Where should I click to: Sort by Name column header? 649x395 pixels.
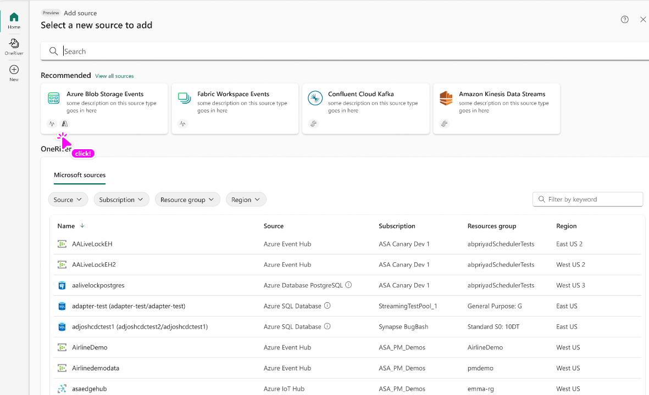pyautogui.click(x=66, y=226)
